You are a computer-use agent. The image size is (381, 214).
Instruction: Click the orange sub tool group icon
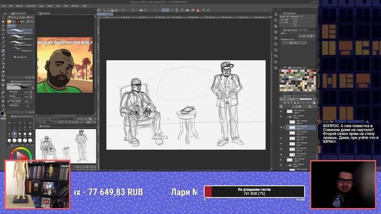click(9, 21)
